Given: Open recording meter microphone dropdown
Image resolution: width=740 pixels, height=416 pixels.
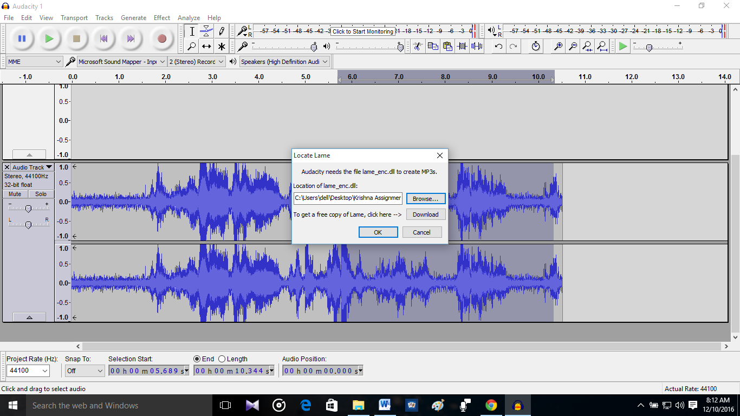Looking at the screenshot, I should pos(243,31).
